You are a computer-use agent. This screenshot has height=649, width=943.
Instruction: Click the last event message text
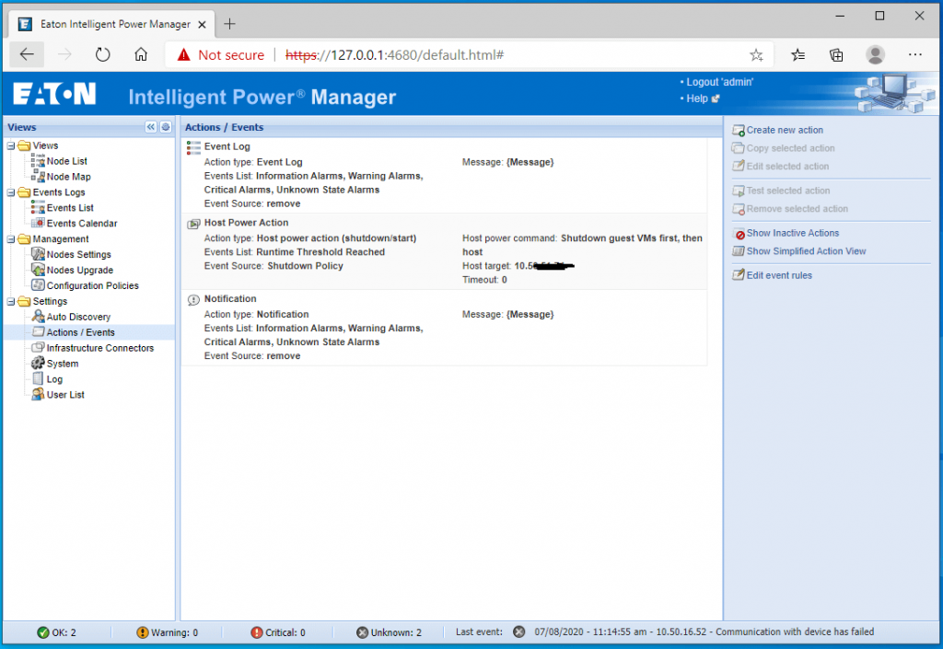(x=704, y=632)
